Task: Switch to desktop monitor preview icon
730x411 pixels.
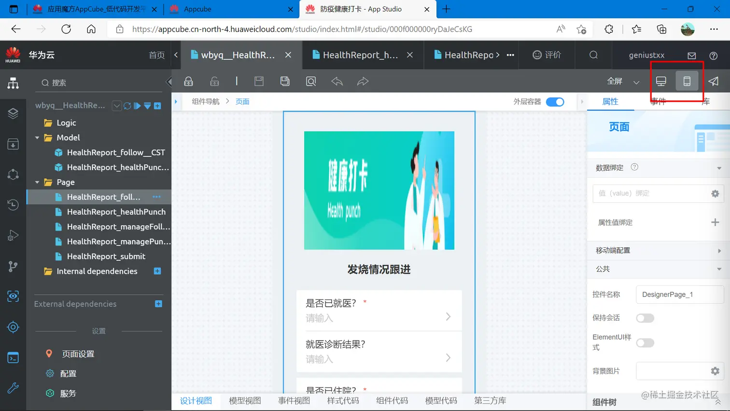Action: (x=661, y=81)
